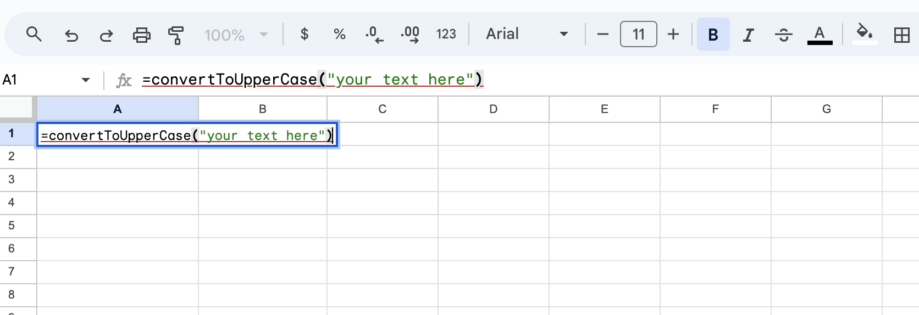Click the search magnifier icon

[34, 35]
